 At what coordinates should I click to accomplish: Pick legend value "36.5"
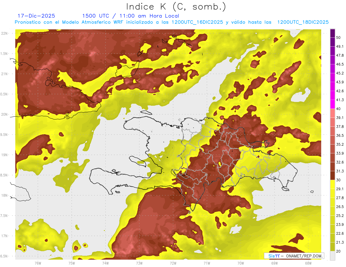coord(340,135)
